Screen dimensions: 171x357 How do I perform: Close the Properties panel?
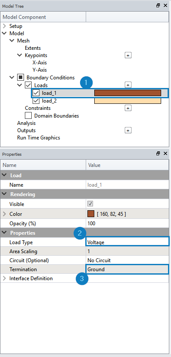[x=165, y=154]
